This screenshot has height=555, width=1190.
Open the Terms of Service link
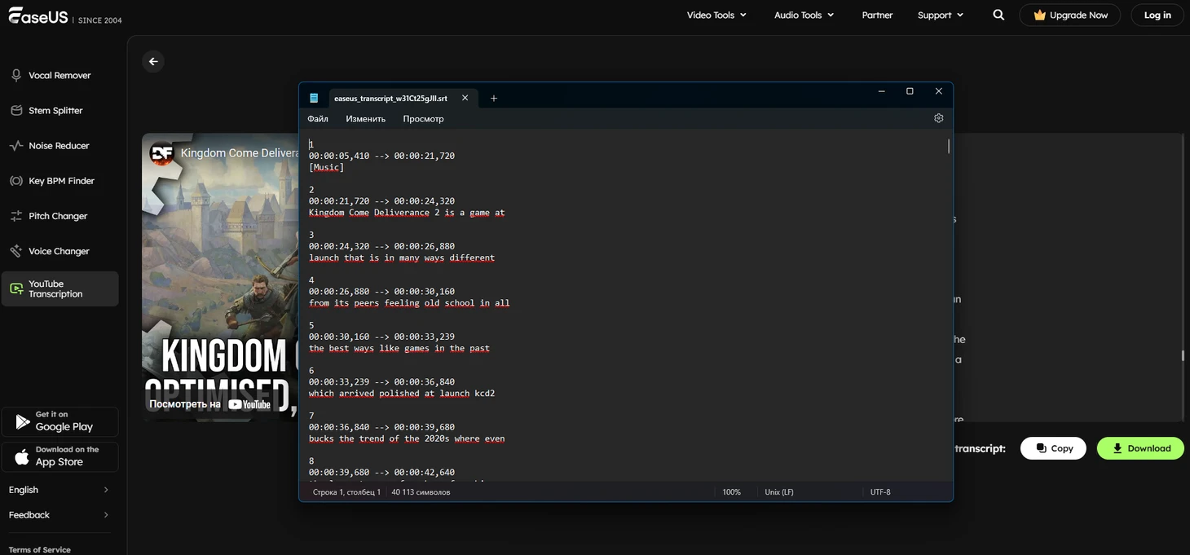click(40, 549)
